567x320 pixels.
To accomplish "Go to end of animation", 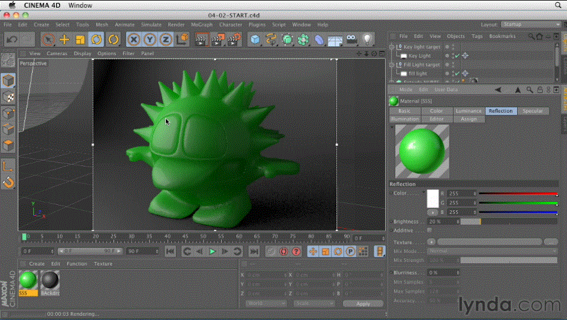I will pyautogui.click(x=254, y=252).
